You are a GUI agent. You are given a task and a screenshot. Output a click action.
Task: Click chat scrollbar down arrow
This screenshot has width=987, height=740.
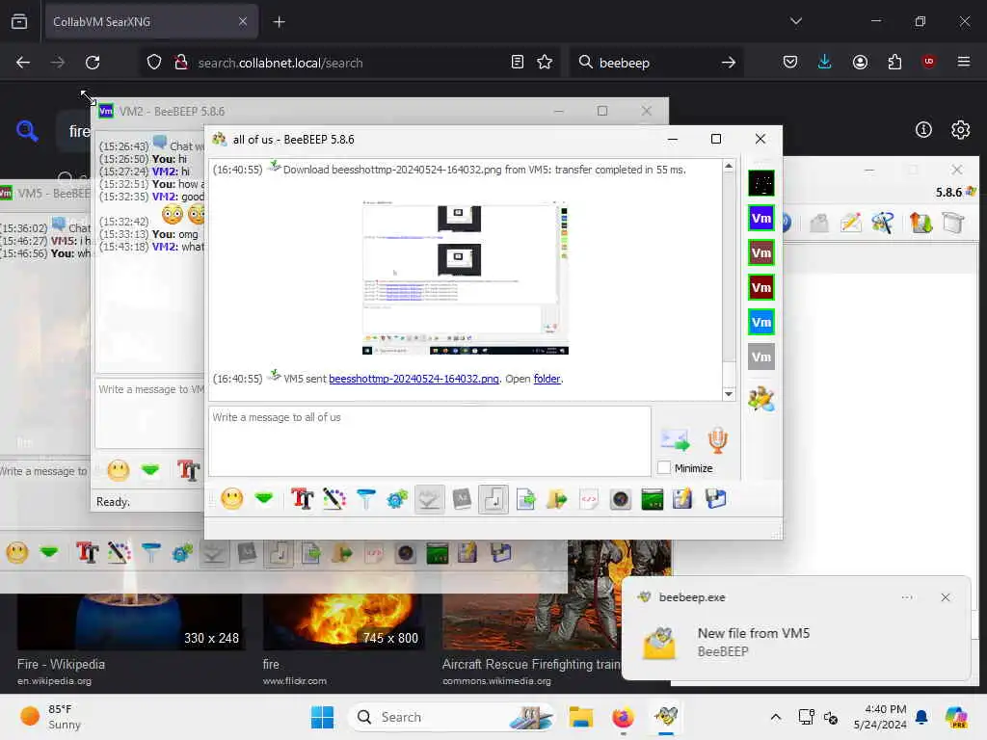click(729, 394)
